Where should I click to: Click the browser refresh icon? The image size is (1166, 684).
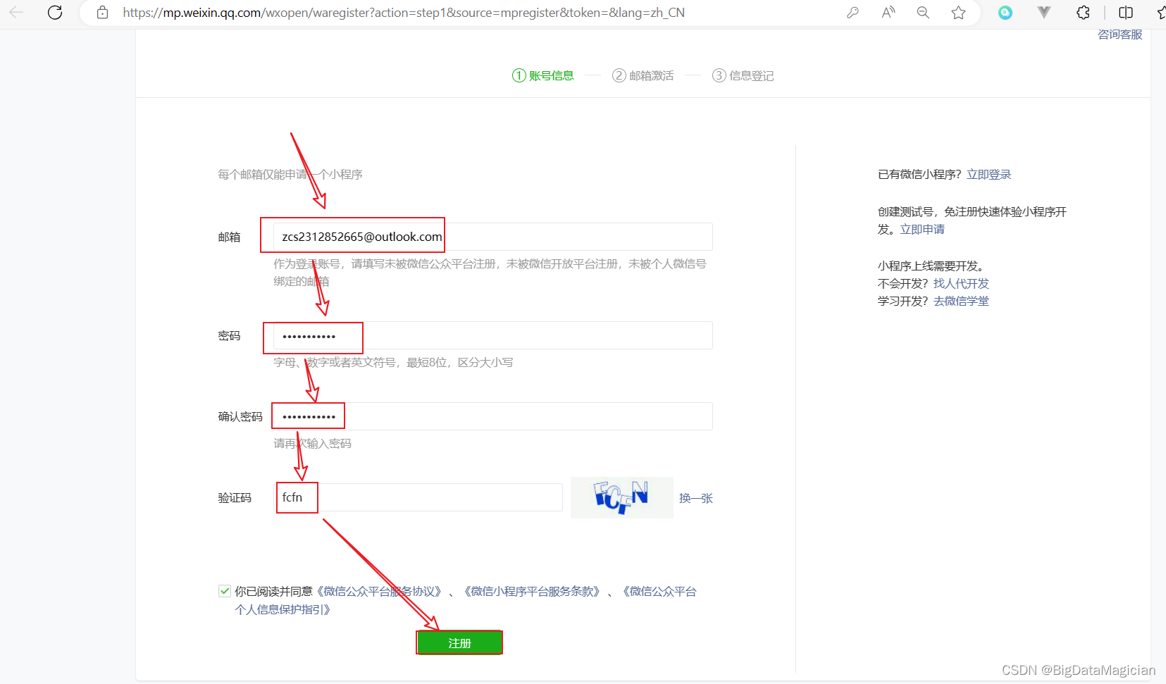point(55,12)
